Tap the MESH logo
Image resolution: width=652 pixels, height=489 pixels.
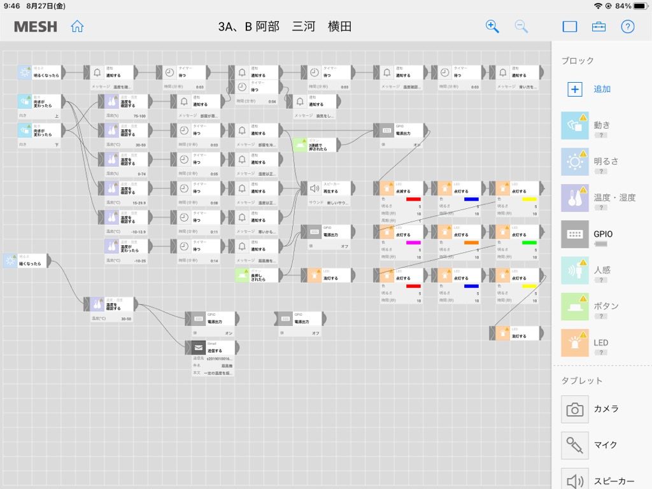36,27
